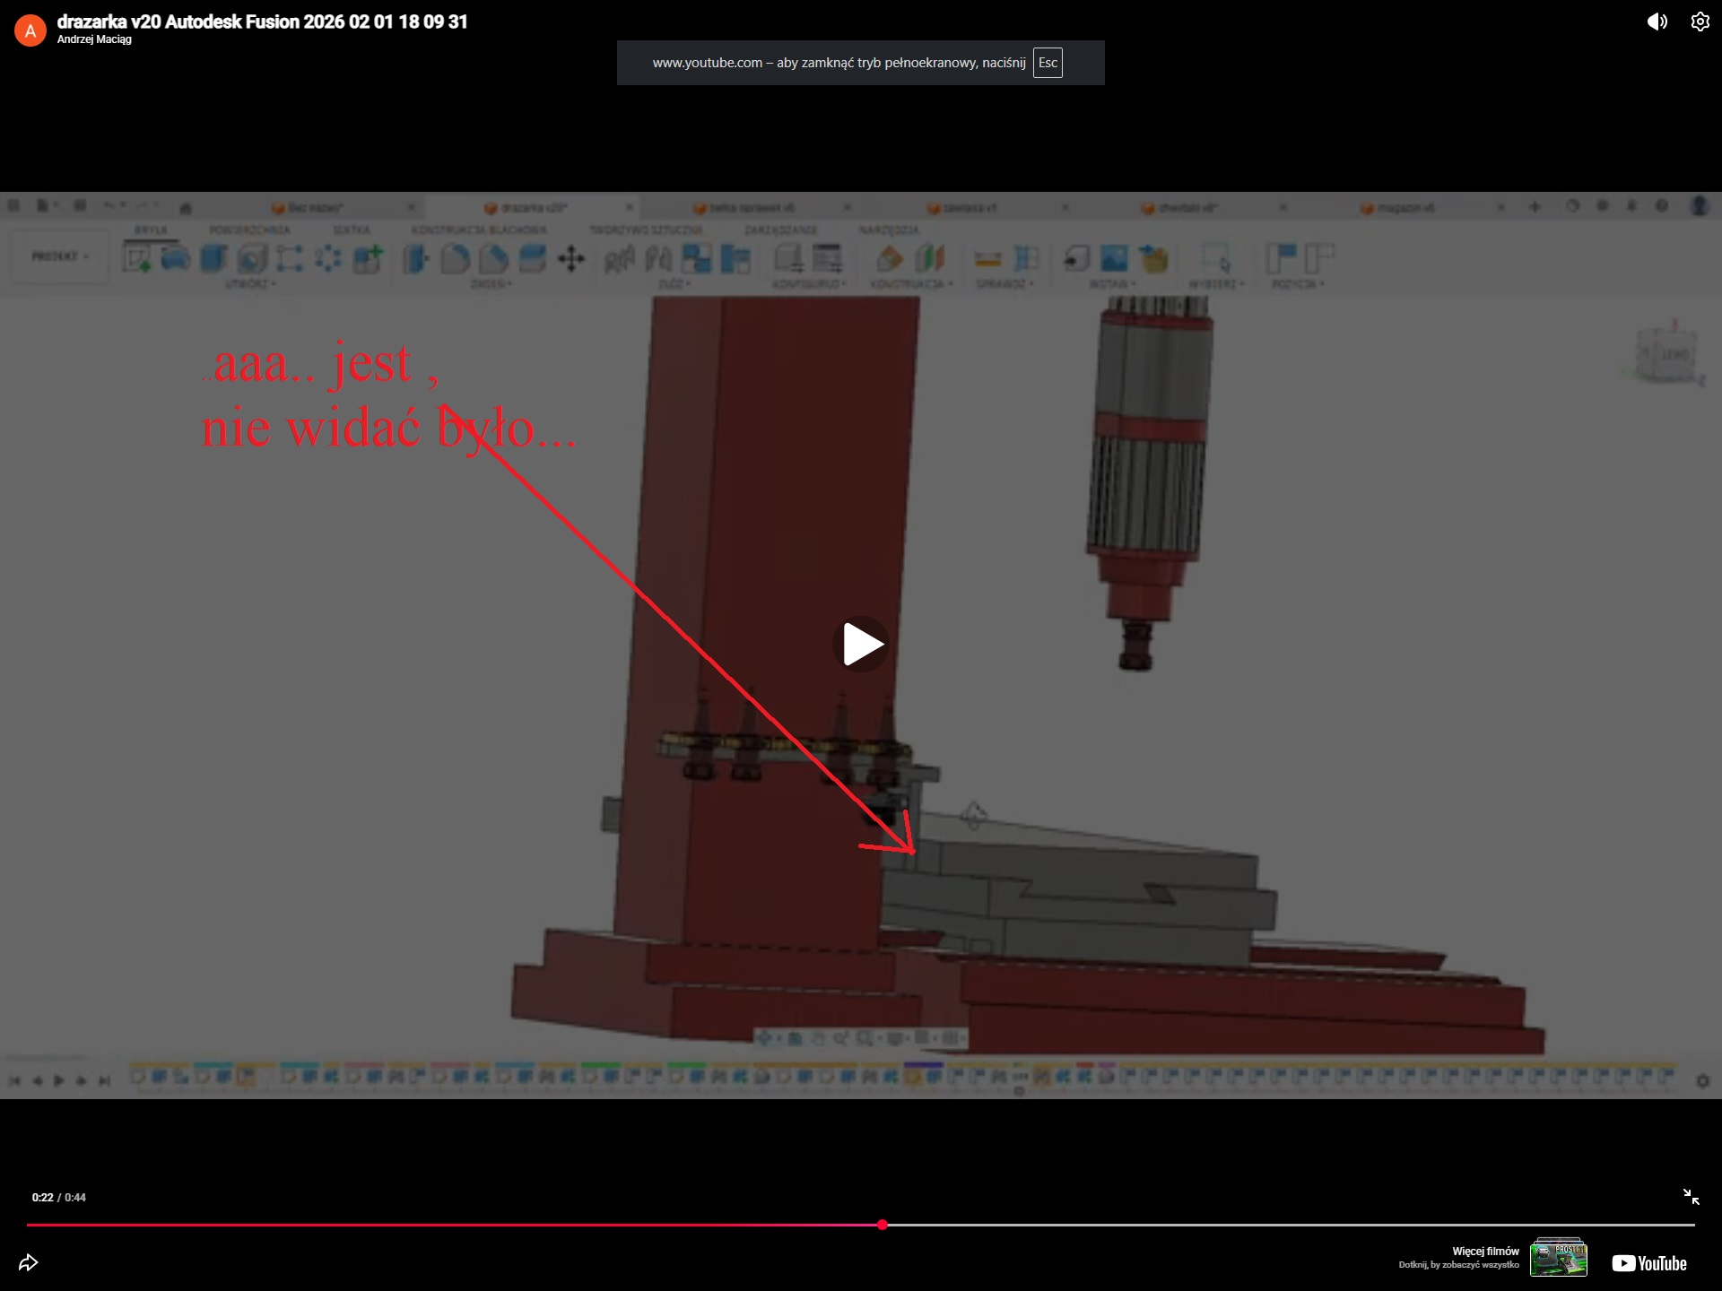This screenshot has width=1722, height=1291.
Task: Share the video using the arrow icon
Action: coord(29,1262)
